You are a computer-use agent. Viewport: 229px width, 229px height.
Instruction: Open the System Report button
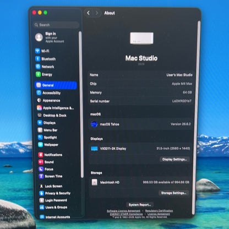click(x=140, y=205)
